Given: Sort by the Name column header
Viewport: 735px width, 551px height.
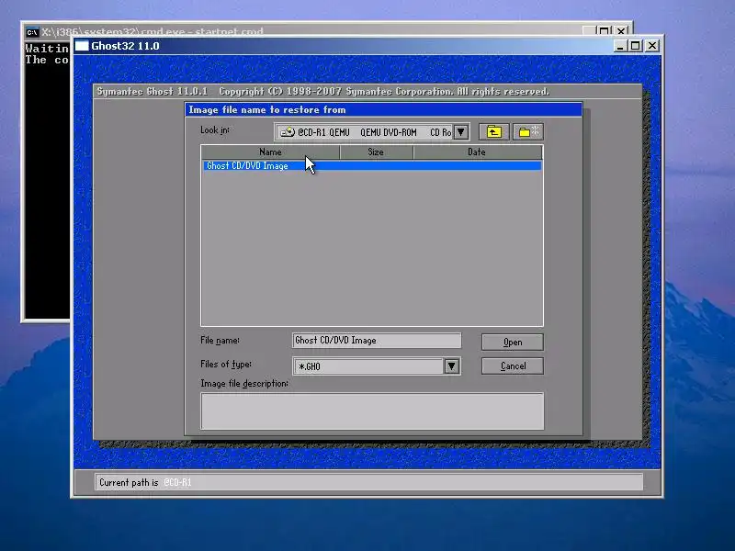Looking at the screenshot, I should 270,152.
